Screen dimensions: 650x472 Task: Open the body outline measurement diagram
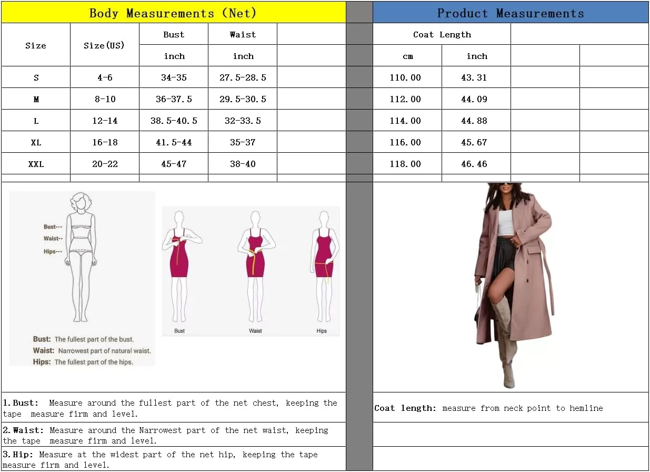click(82, 278)
